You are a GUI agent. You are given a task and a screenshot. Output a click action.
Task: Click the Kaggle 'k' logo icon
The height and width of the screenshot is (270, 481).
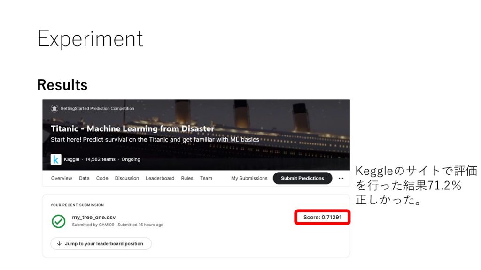(56, 159)
